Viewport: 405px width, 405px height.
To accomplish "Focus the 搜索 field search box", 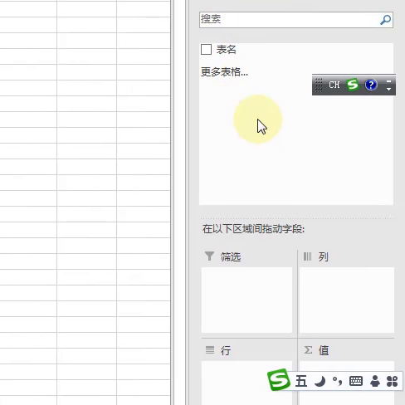I will [296, 20].
